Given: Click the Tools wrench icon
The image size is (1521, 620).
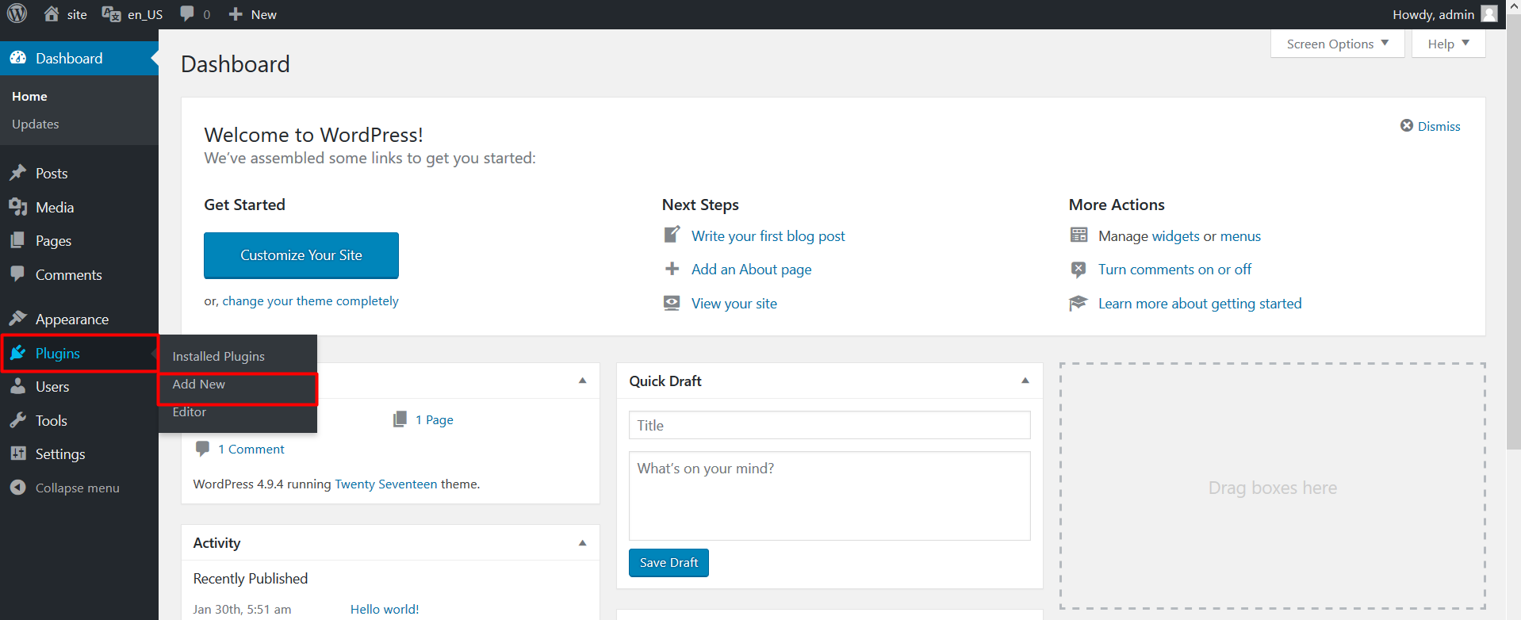Looking at the screenshot, I should point(17,420).
